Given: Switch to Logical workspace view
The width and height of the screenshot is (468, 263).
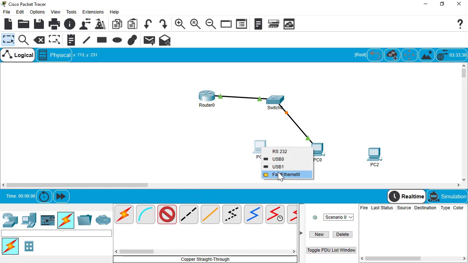Looking at the screenshot, I should 18,55.
